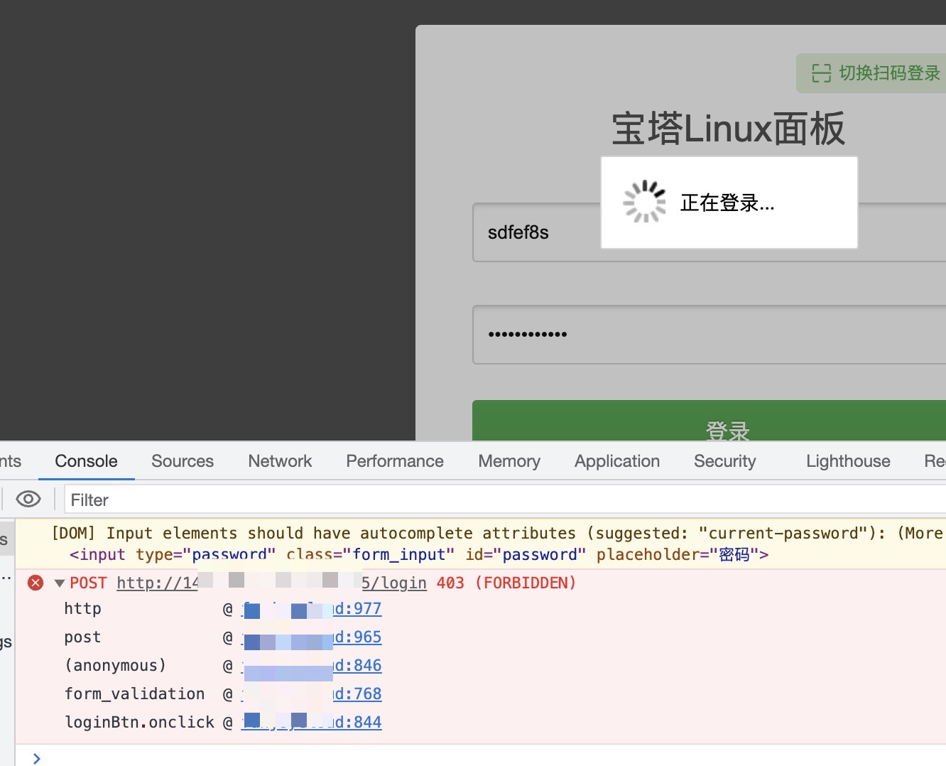Click the green 登录 button
This screenshot has width=946, height=766.
tap(709, 421)
